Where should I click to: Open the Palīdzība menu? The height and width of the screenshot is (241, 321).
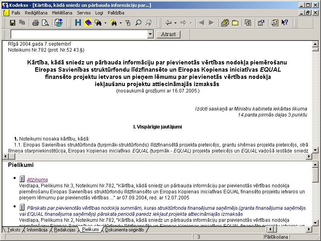[116, 13]
